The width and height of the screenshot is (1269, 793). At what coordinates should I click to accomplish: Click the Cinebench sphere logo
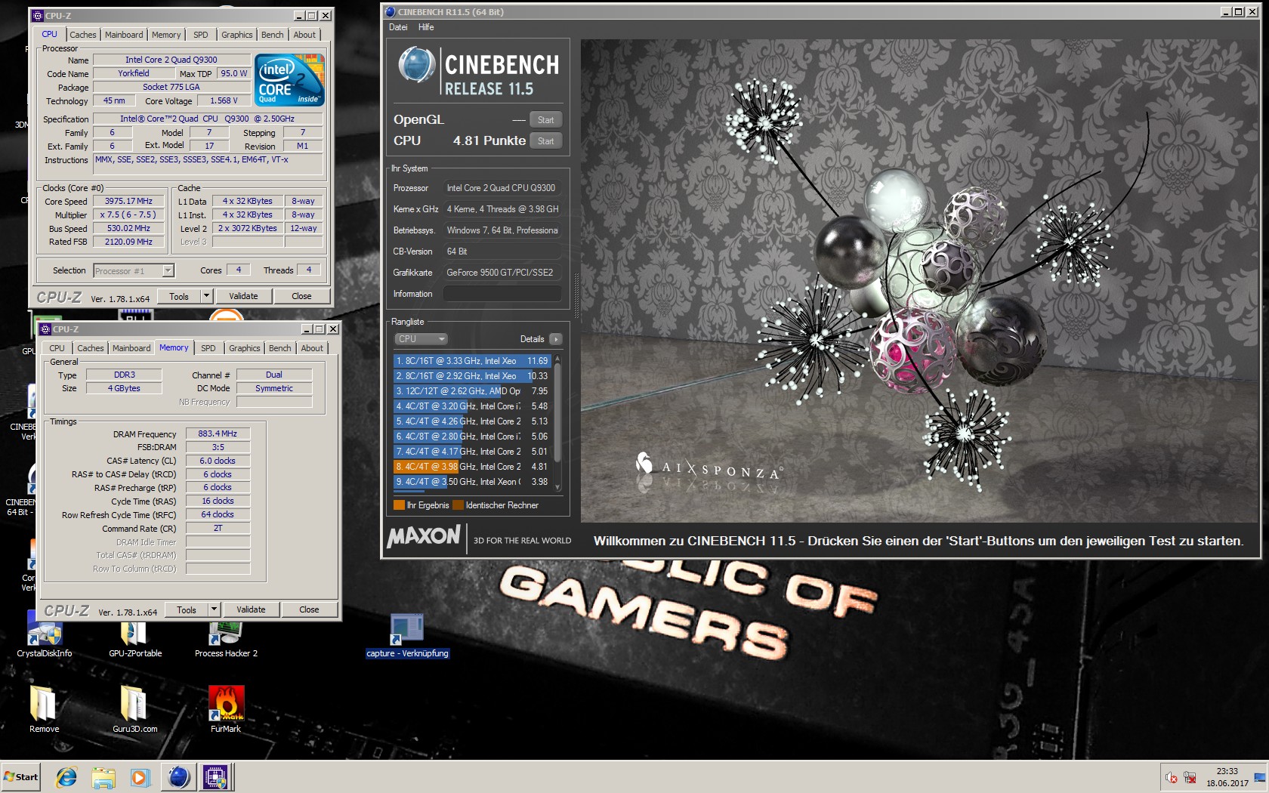click(416, 65)
